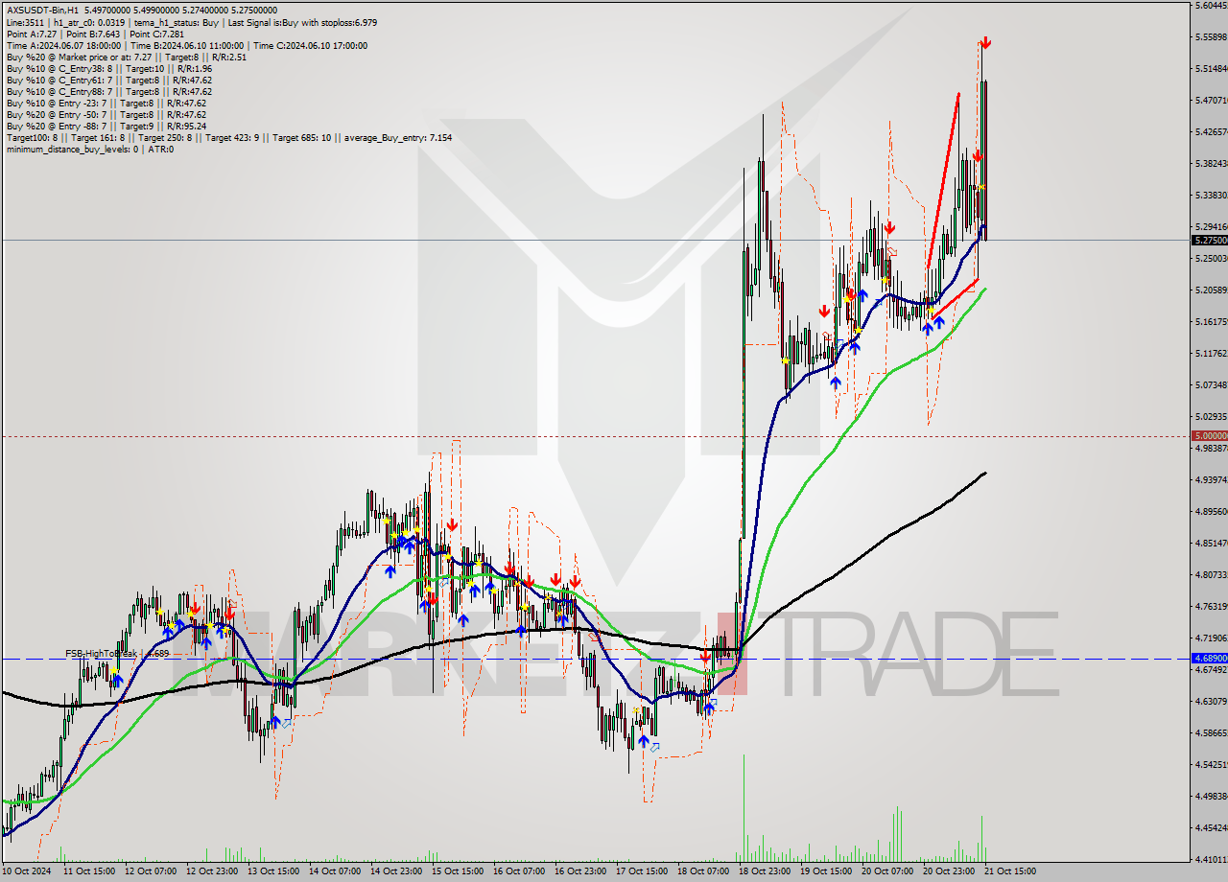Click the 'minimum_distance_buy_levels: 0 | ATR:0' line
Viewport: 1228px width, 882px height.
(x=89, y=149)
